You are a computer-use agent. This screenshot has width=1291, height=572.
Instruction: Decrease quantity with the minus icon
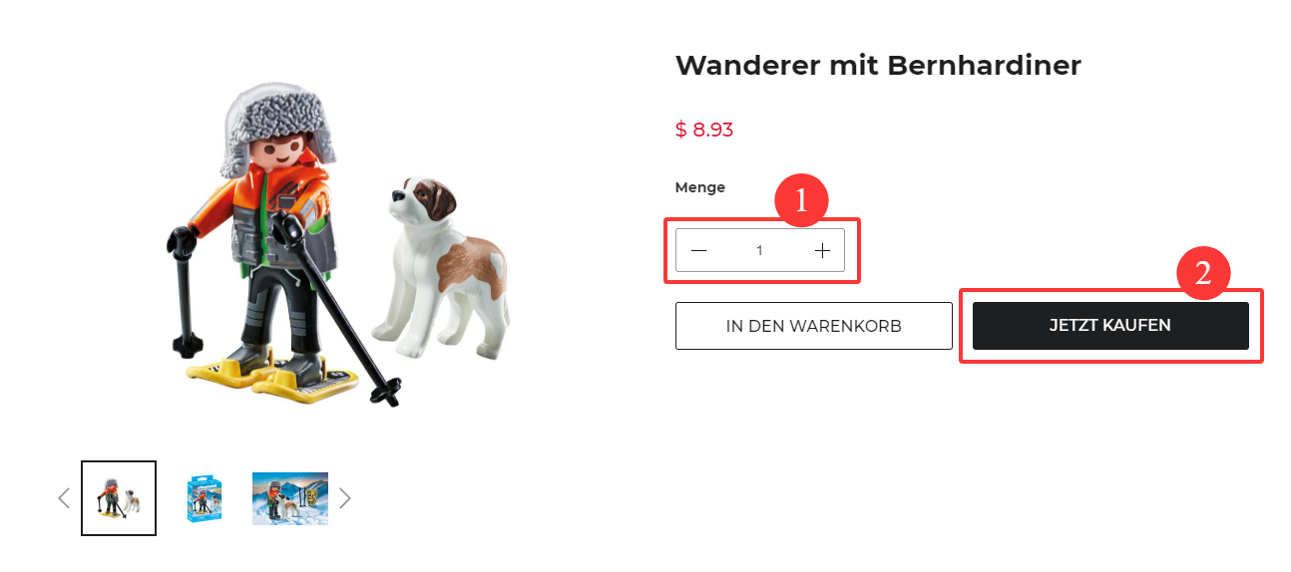point(698,250)
